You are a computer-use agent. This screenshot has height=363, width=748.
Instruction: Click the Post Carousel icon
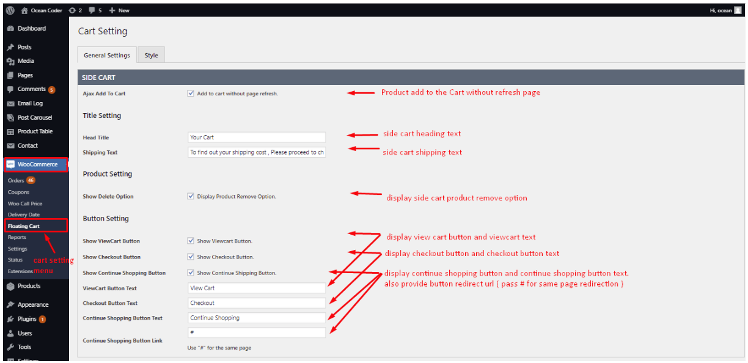tap(10, 118)
